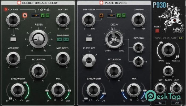Click the dynamics center knob
The image size is (186, 106).
point(168,50)
